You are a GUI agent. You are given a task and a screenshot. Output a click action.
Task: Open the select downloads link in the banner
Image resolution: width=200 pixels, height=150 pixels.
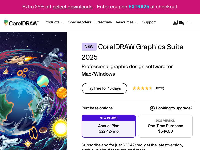(73, 7)
